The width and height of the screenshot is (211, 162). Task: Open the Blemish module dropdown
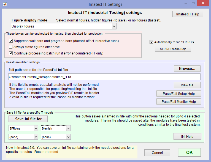[56, 128]
